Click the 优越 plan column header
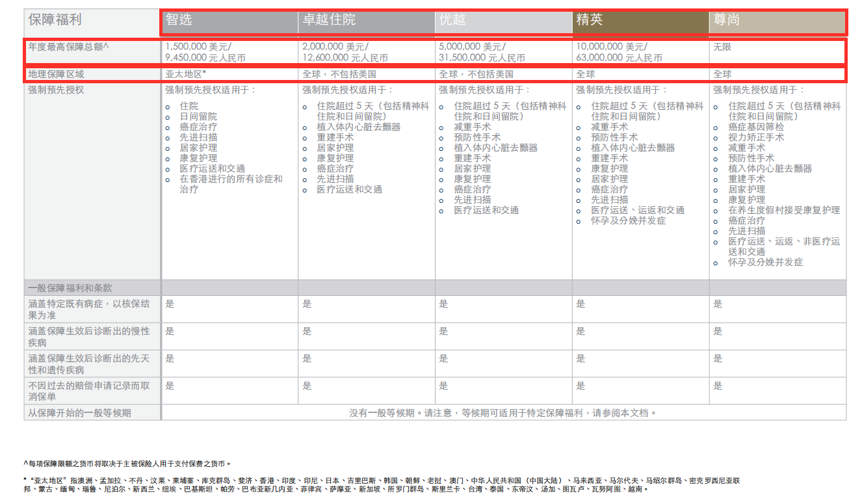The width and height of the screenshot is (862, 502). pos(452,20)
